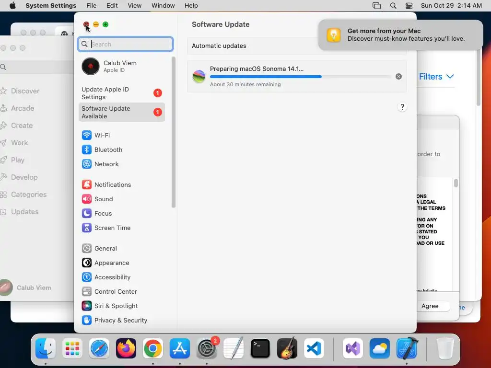Image resolution: width=491 pixels, height=368 pixels.
Task: Open Wi-Fi settings in the sidebar
Action: pyautogui.click(x=122, y=135)
